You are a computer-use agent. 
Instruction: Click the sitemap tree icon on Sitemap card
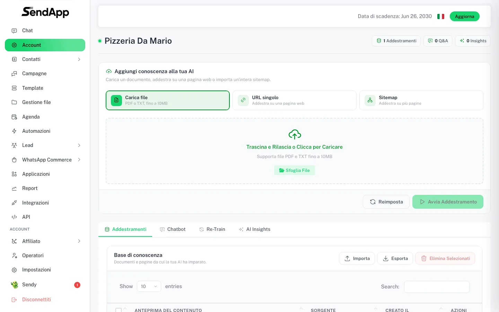click(370, 100)
